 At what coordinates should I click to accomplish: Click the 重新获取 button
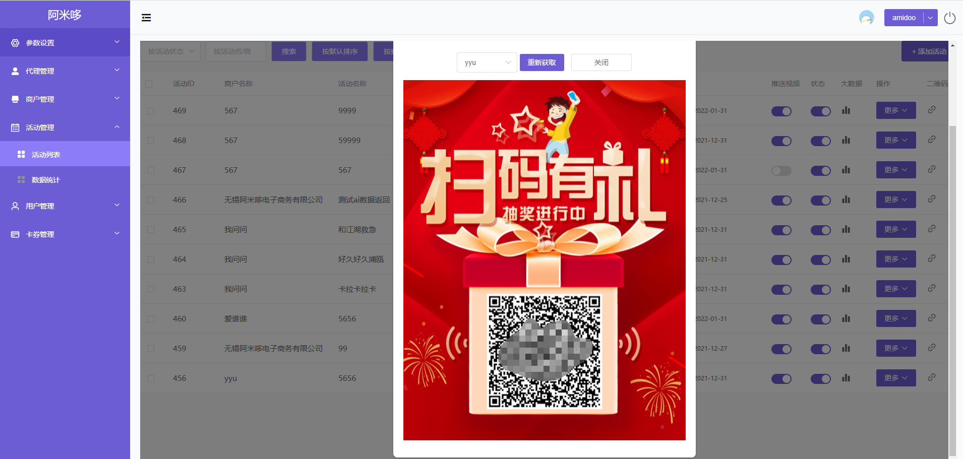(x=541, y=62)
